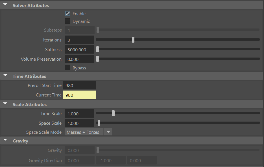Screen dimensions: 264x167
Task: Select the Iterations value field
Action: pyautogui.click(x=79, y=40)
